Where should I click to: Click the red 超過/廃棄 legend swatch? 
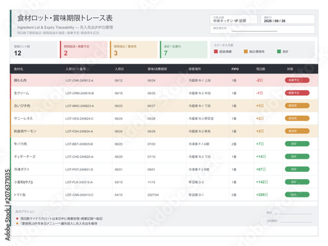coord(216,51)
